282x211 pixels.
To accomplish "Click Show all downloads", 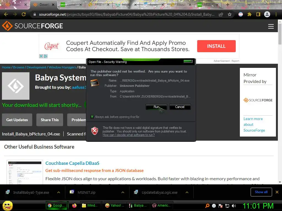I will click(x=261, y=192).
